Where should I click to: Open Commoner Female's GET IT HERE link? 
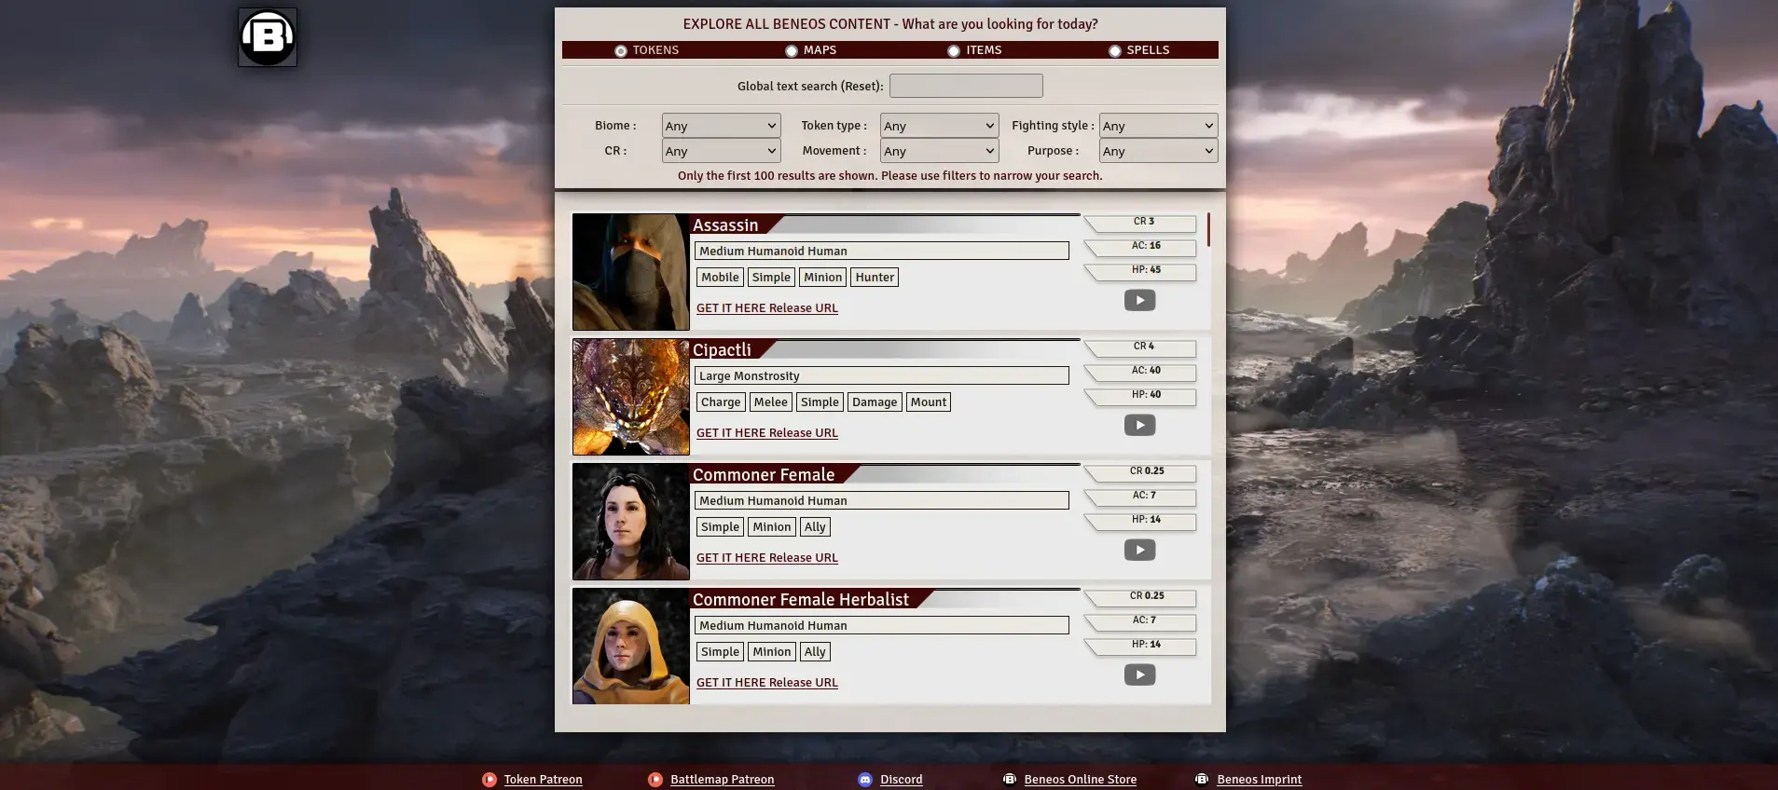click(x=767, y=558)
